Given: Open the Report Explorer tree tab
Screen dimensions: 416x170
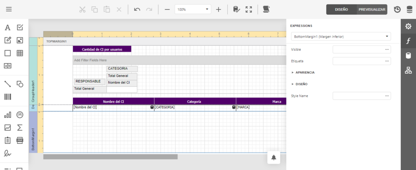Looking at the screenshot, I should [x=408, y=70].
